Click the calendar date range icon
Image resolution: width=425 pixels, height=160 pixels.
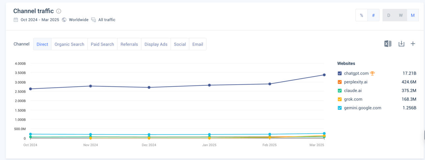point(16,20)
